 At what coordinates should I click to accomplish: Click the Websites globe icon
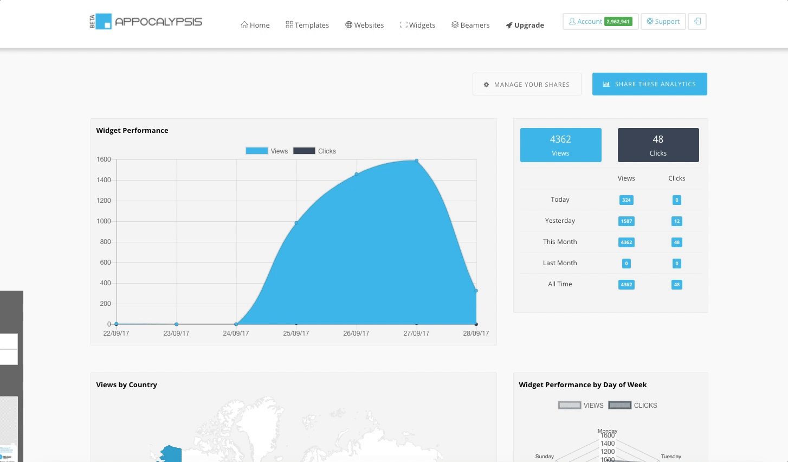coord(348,25)
